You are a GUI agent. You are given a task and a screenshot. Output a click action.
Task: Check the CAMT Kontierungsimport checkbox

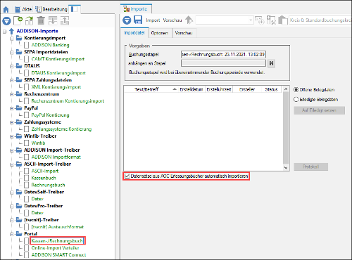coord(27,59)
